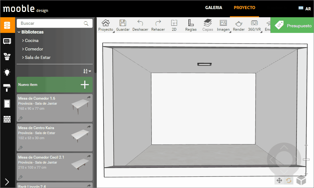Viewport: 314px width, 188px height.
Task: Click paint icon on Mesa de Centro Kaira
Action: [x=20, y=148]
